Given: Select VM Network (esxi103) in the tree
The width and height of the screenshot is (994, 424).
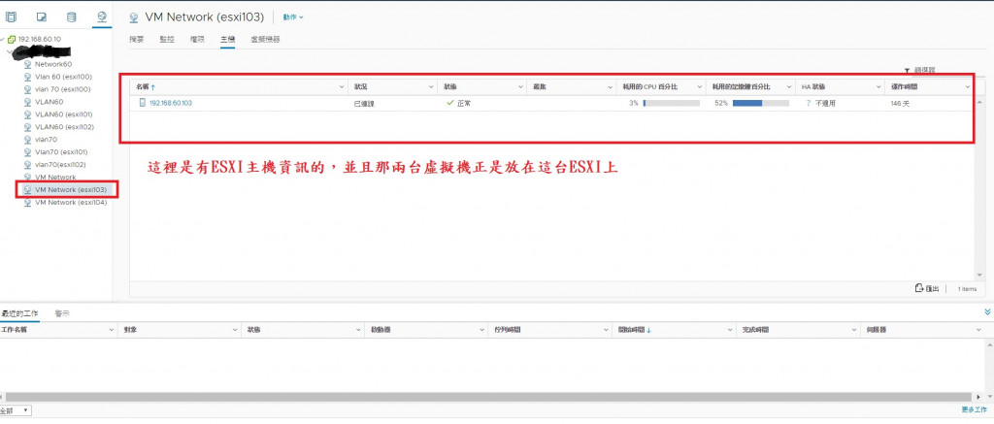Looking at the screenshot, I should tap(70, 189).
